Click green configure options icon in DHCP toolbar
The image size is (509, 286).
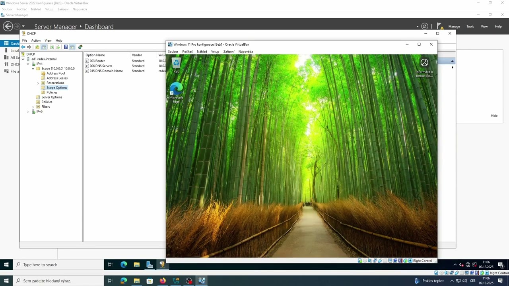[80, 47]
